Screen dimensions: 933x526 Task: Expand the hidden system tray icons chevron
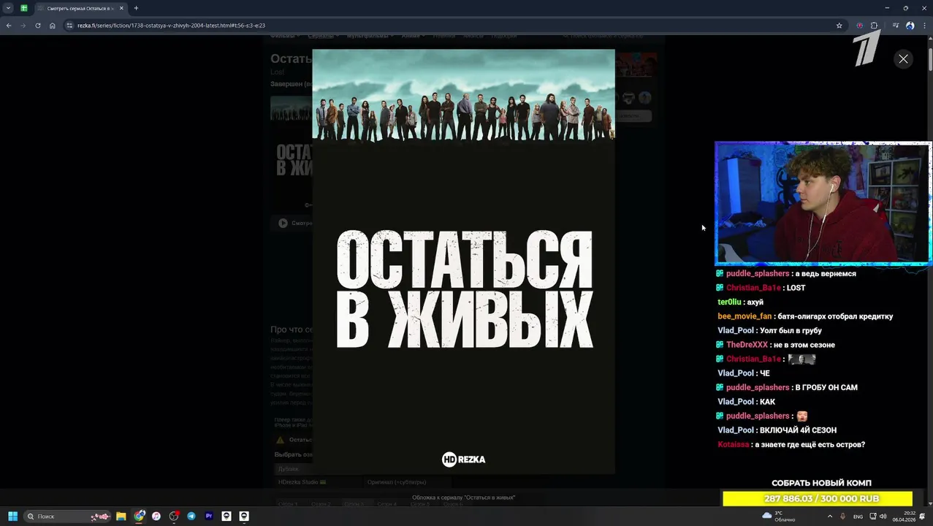[829, 517]
